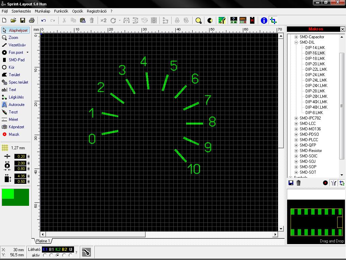The image size is (346, 260).
Task: Select the Képnézet photo view tool
Action: [x=13, y=127]
